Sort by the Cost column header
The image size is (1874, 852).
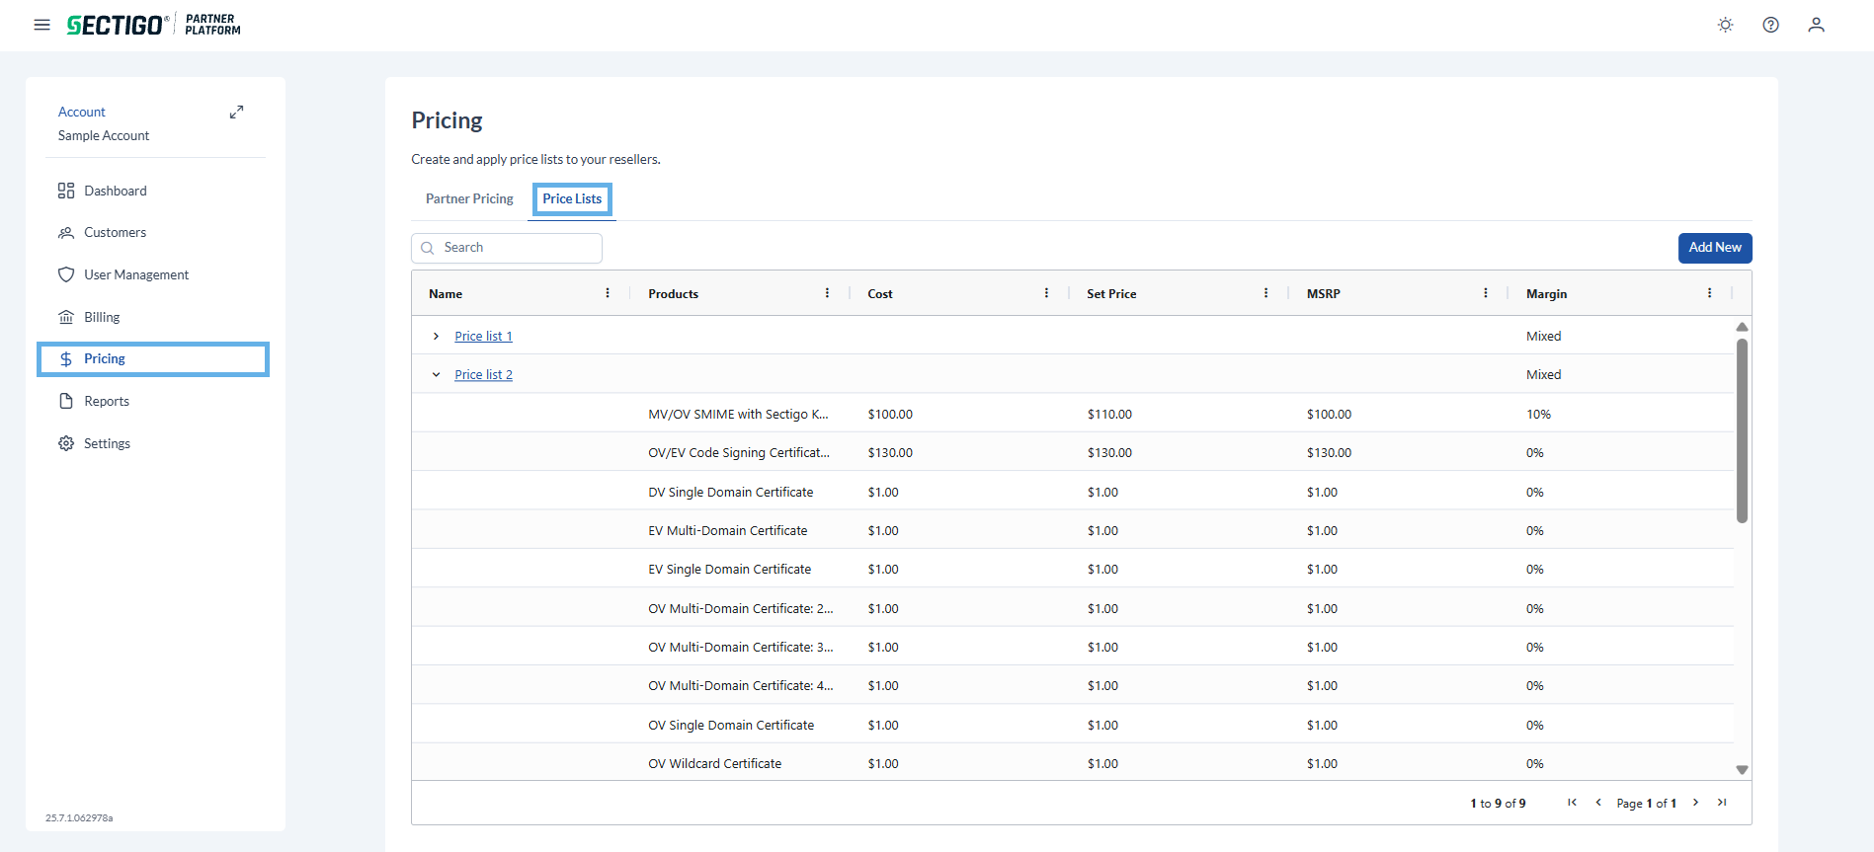880,294
